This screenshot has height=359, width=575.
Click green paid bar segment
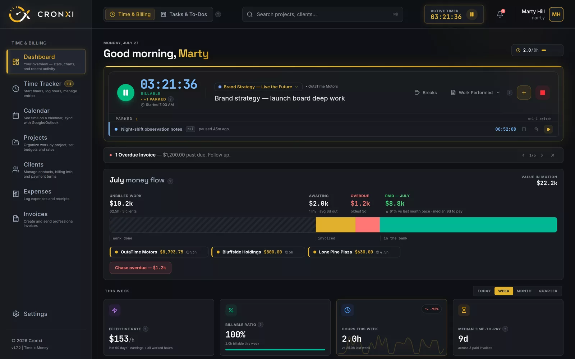pos(468,225)
